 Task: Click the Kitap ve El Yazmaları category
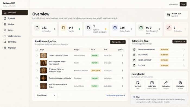[81, 70]
